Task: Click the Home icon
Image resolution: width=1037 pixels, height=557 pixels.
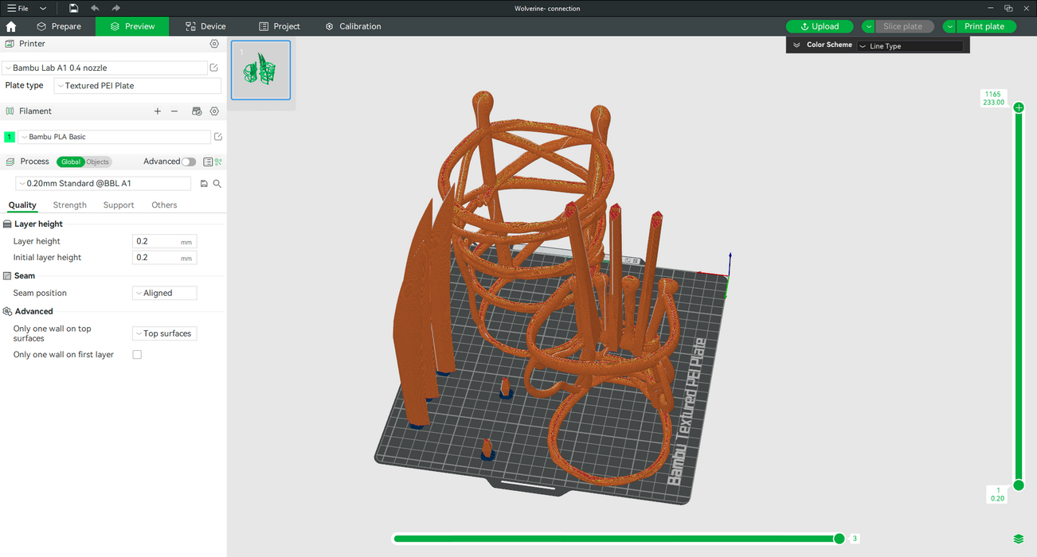Action: 11,26
